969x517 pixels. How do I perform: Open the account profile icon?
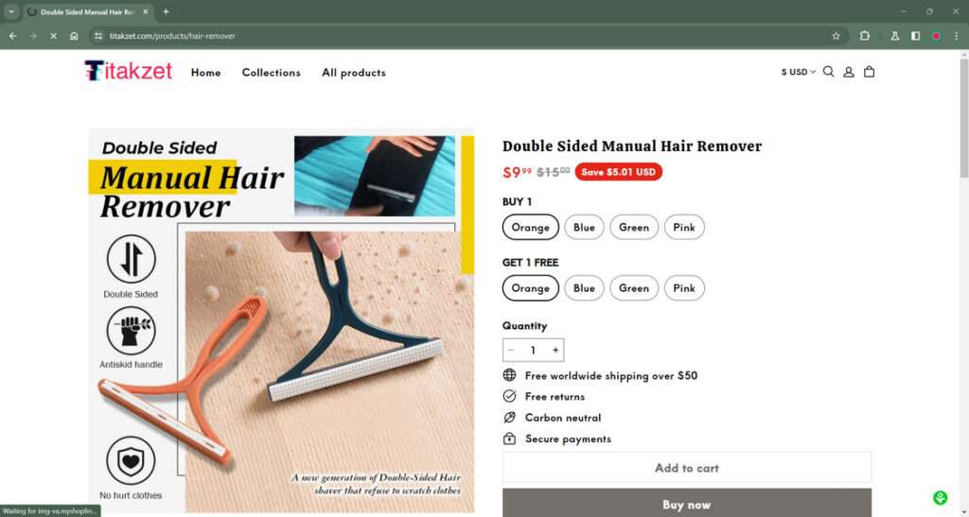[849, 72]
